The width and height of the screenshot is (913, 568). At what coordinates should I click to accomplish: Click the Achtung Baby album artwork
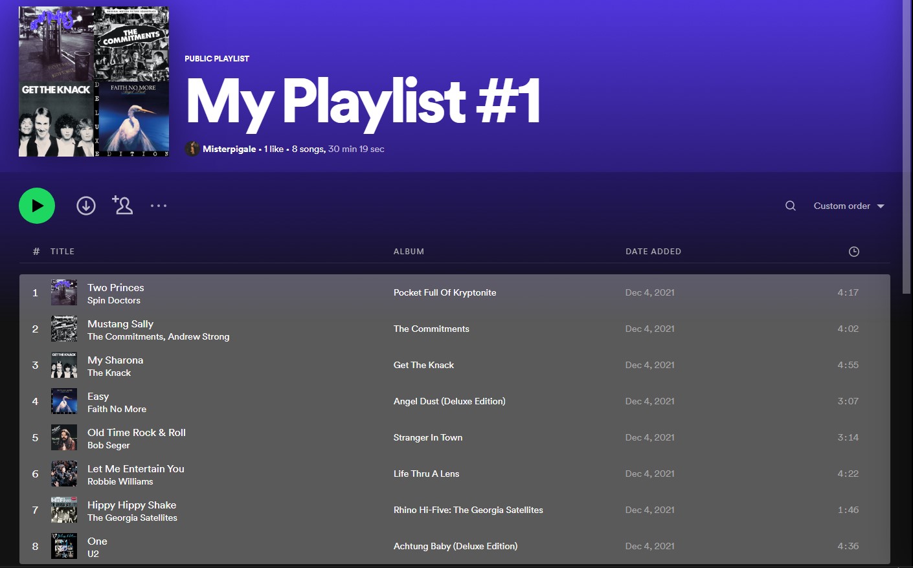pos(63,546)
